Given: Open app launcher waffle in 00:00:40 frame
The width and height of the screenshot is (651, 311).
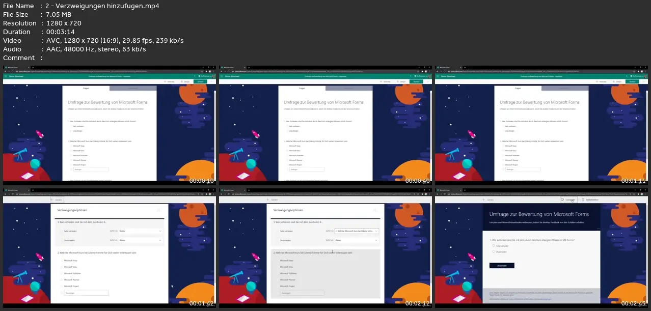Looking at the screenshot, I should pyautogui.click(x=222, y=76).
